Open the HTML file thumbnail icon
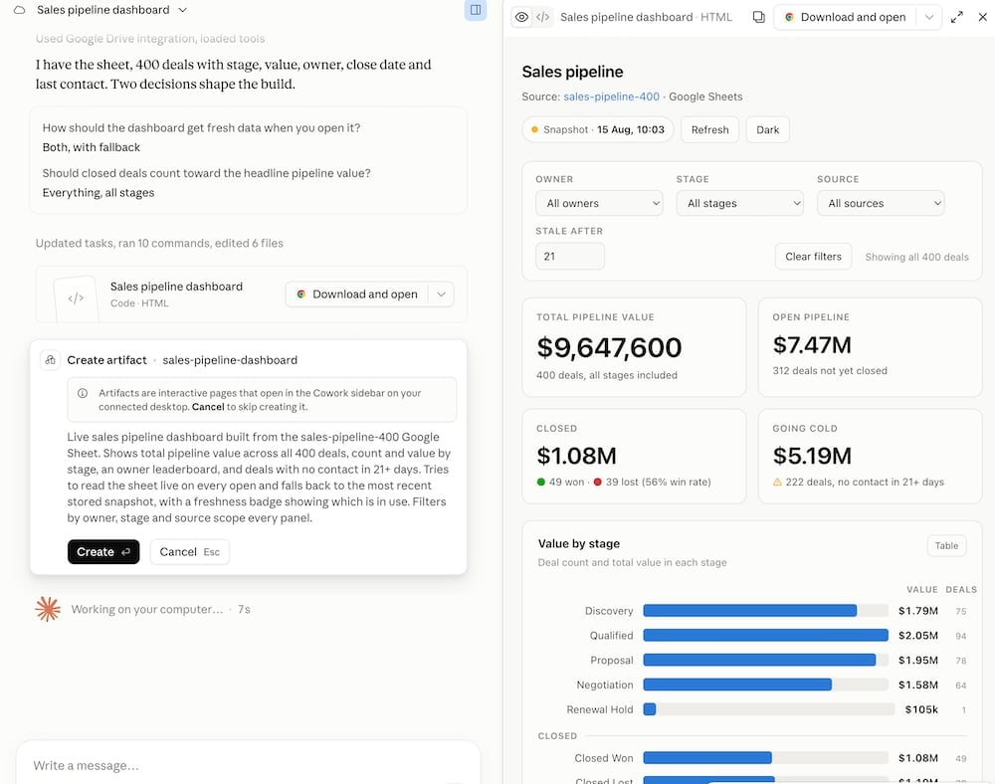Screen dimensions: 995x784 point(76,298)
